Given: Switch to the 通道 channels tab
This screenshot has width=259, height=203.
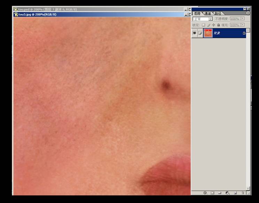Looking at the screenshot, I should [208, 14].
